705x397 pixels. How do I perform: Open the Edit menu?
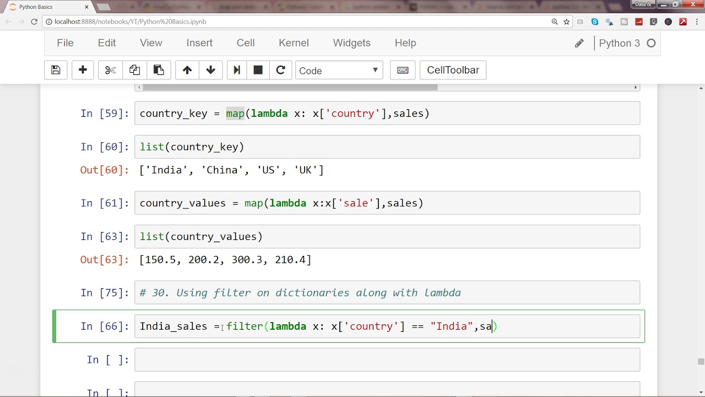(x=107, y=43)
